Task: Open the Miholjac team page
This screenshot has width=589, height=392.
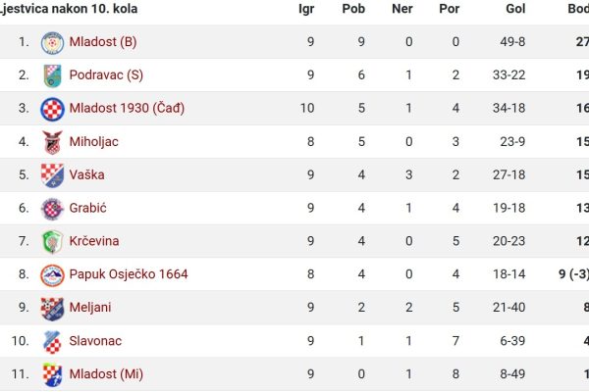Action: 94,142
